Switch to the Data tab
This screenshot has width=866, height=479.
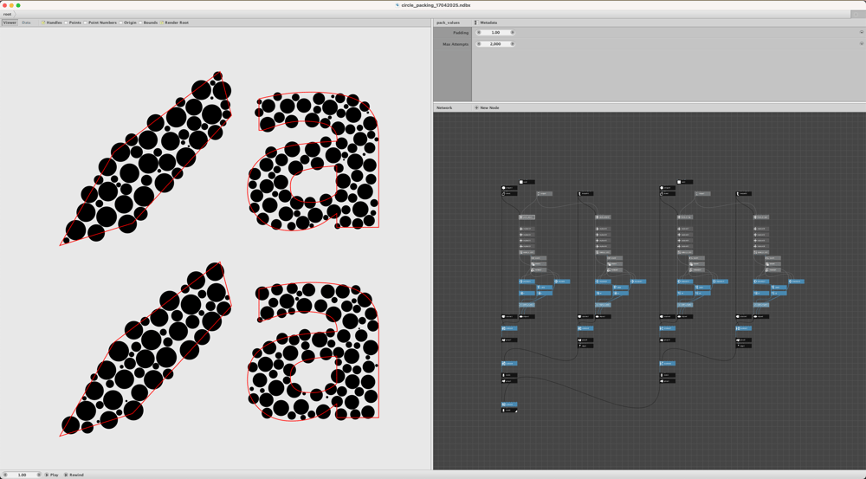click(26, 23)
